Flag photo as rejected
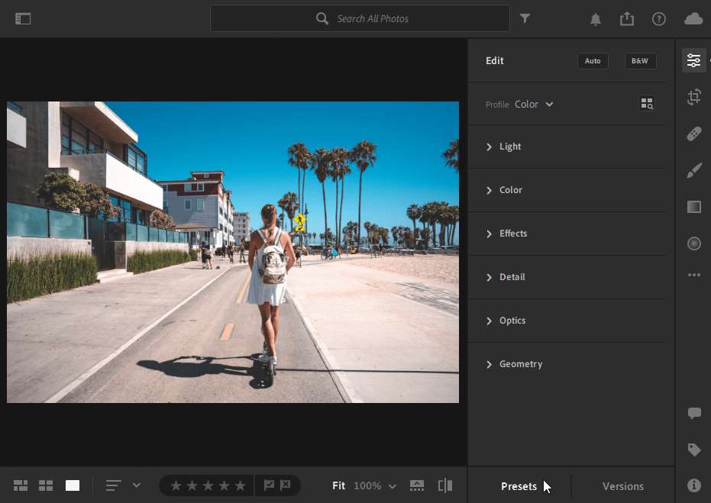 pos(285,485)
